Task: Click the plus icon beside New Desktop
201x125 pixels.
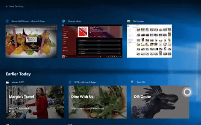Action: (7, 6)
